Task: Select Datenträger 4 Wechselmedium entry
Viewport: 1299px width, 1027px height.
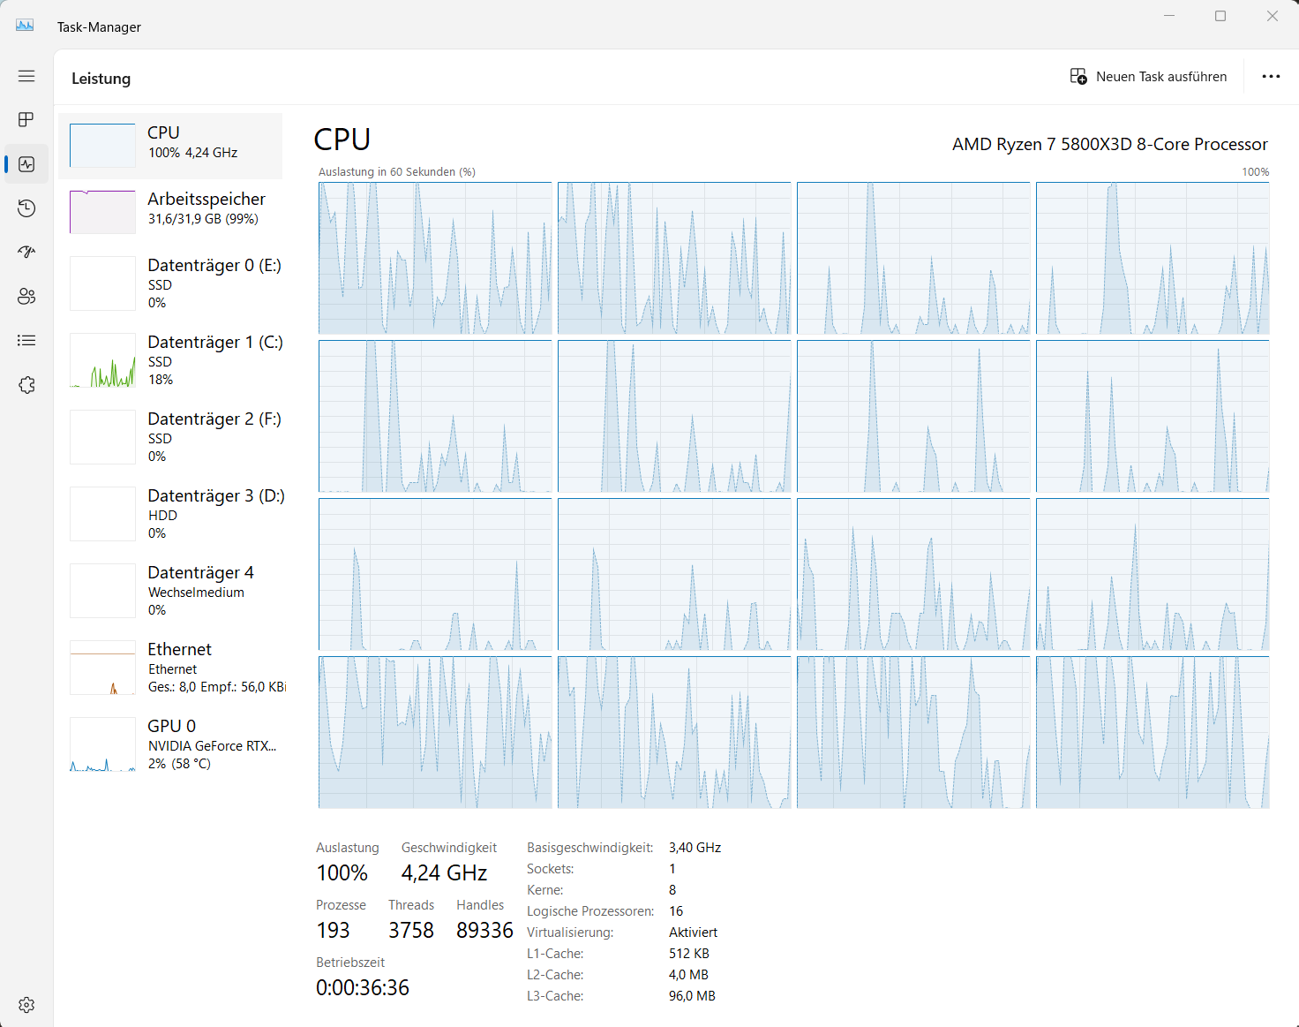Action: [170, 591]
